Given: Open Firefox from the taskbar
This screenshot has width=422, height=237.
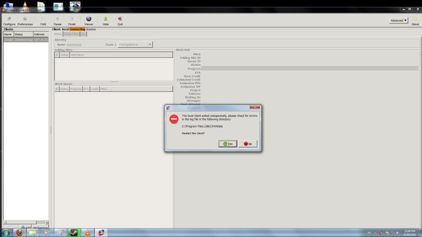Looking at the screenshot, I should (x=20, y=232).
